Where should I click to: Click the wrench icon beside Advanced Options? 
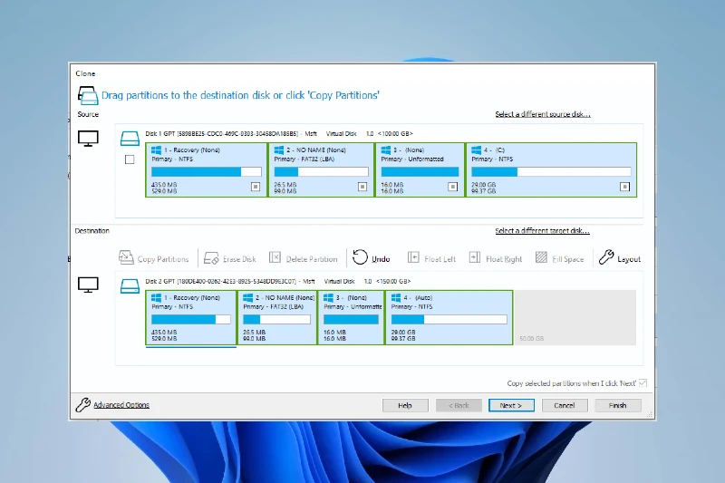tap(82, 405)
